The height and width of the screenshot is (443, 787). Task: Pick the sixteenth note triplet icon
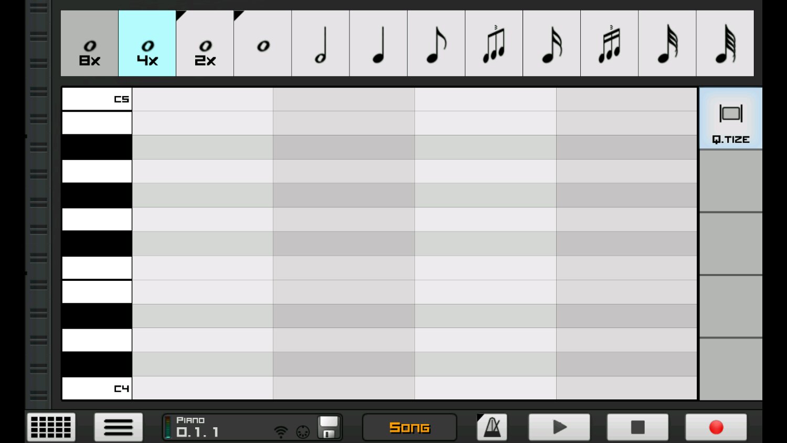pyautogui.click(x=609, y=44)
